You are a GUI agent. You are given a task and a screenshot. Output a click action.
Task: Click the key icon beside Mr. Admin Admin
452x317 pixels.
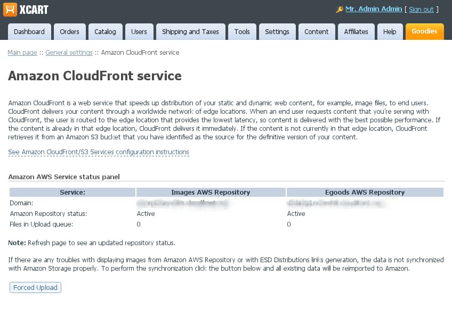tap(340, 10)
